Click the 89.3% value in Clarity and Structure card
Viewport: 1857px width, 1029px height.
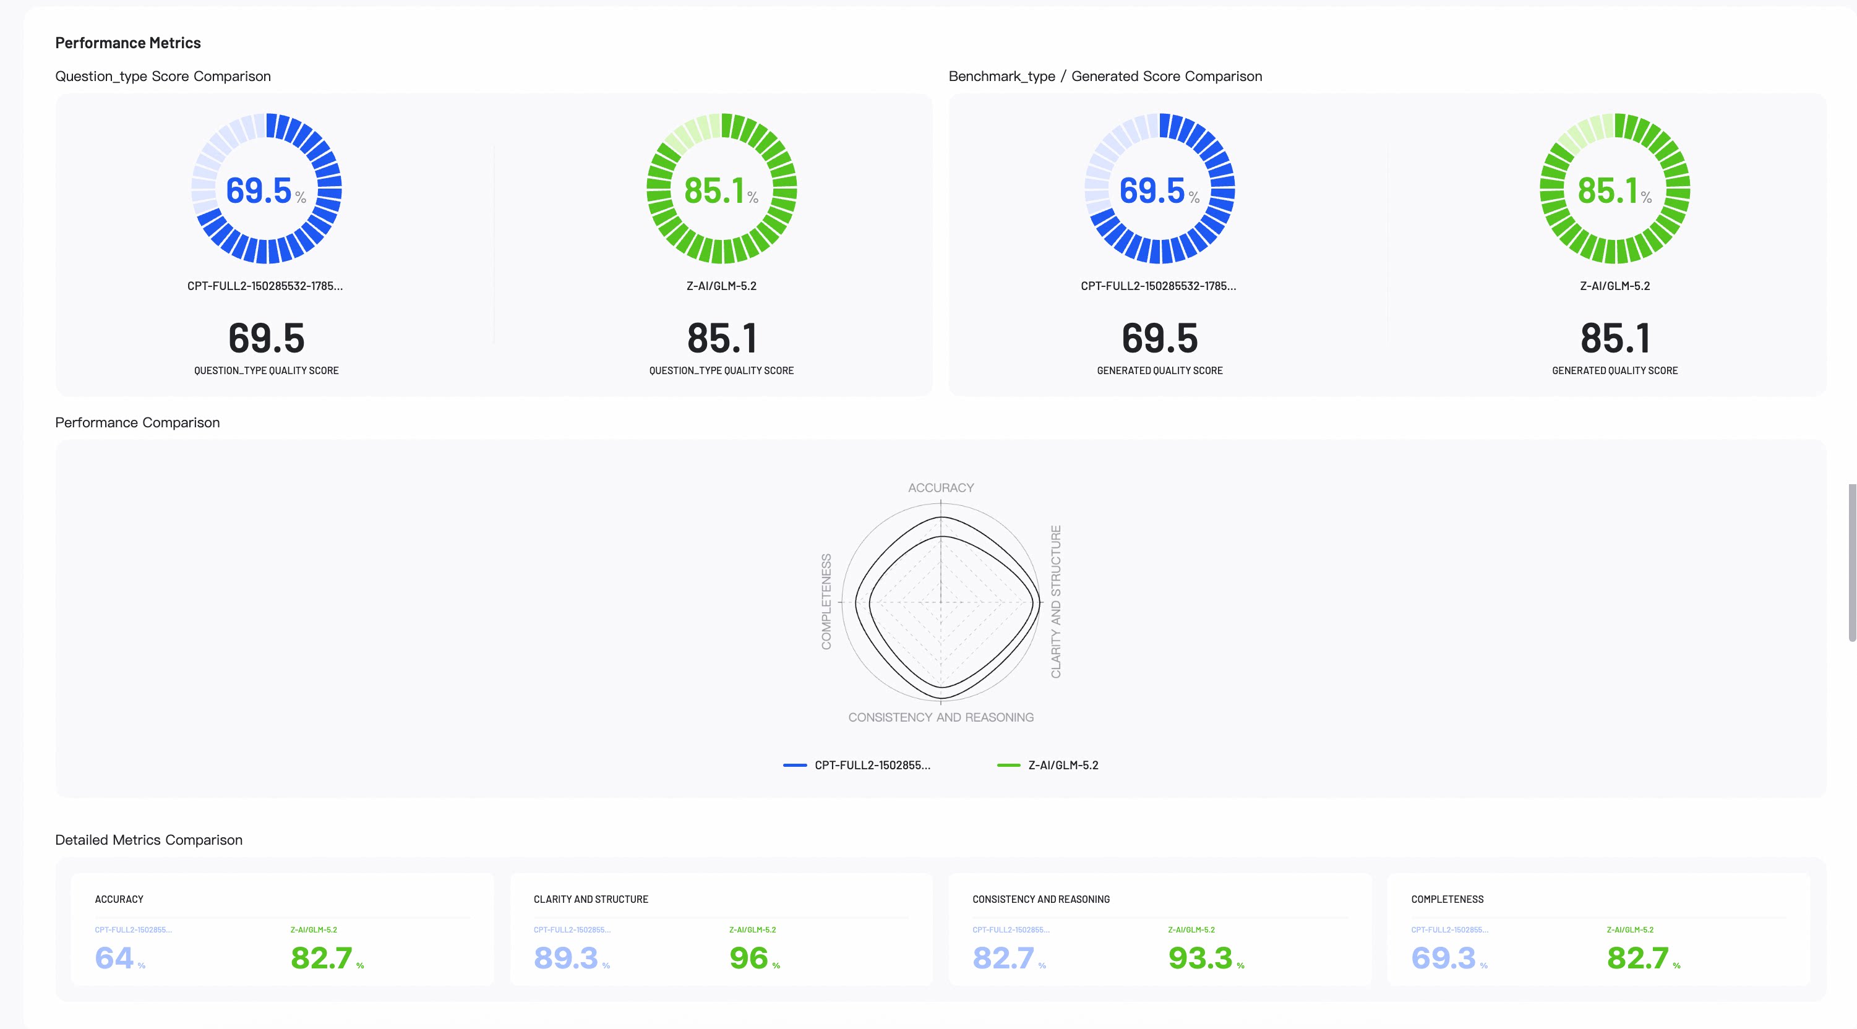point(572,959)
